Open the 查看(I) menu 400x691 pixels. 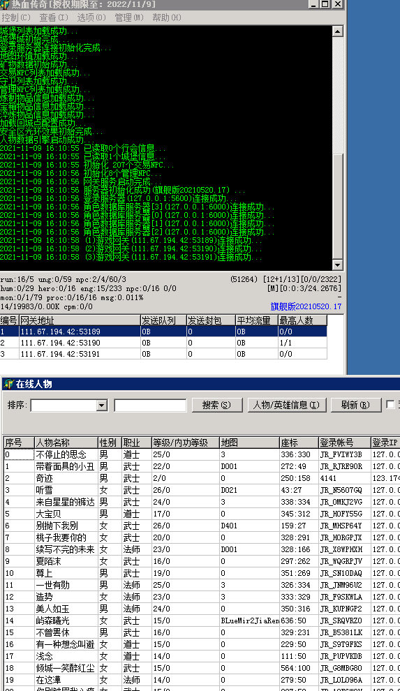(x=53, y=17)
